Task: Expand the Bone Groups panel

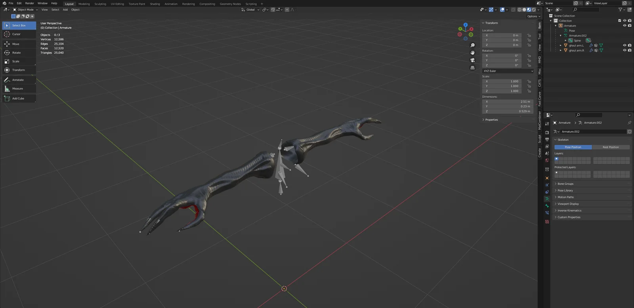Action: pos(565,184)
